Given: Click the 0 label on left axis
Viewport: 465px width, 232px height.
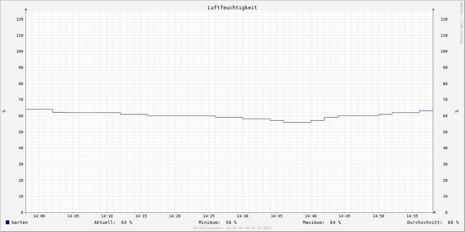Looking at the screenshot, I should click(x=22, y=213).
